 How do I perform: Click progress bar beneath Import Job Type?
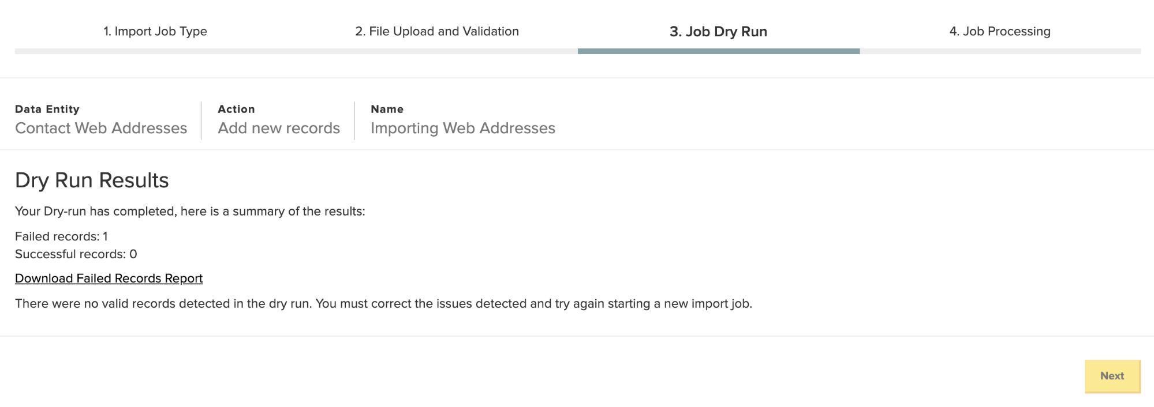pyautogui.click(x=155, y=51)
